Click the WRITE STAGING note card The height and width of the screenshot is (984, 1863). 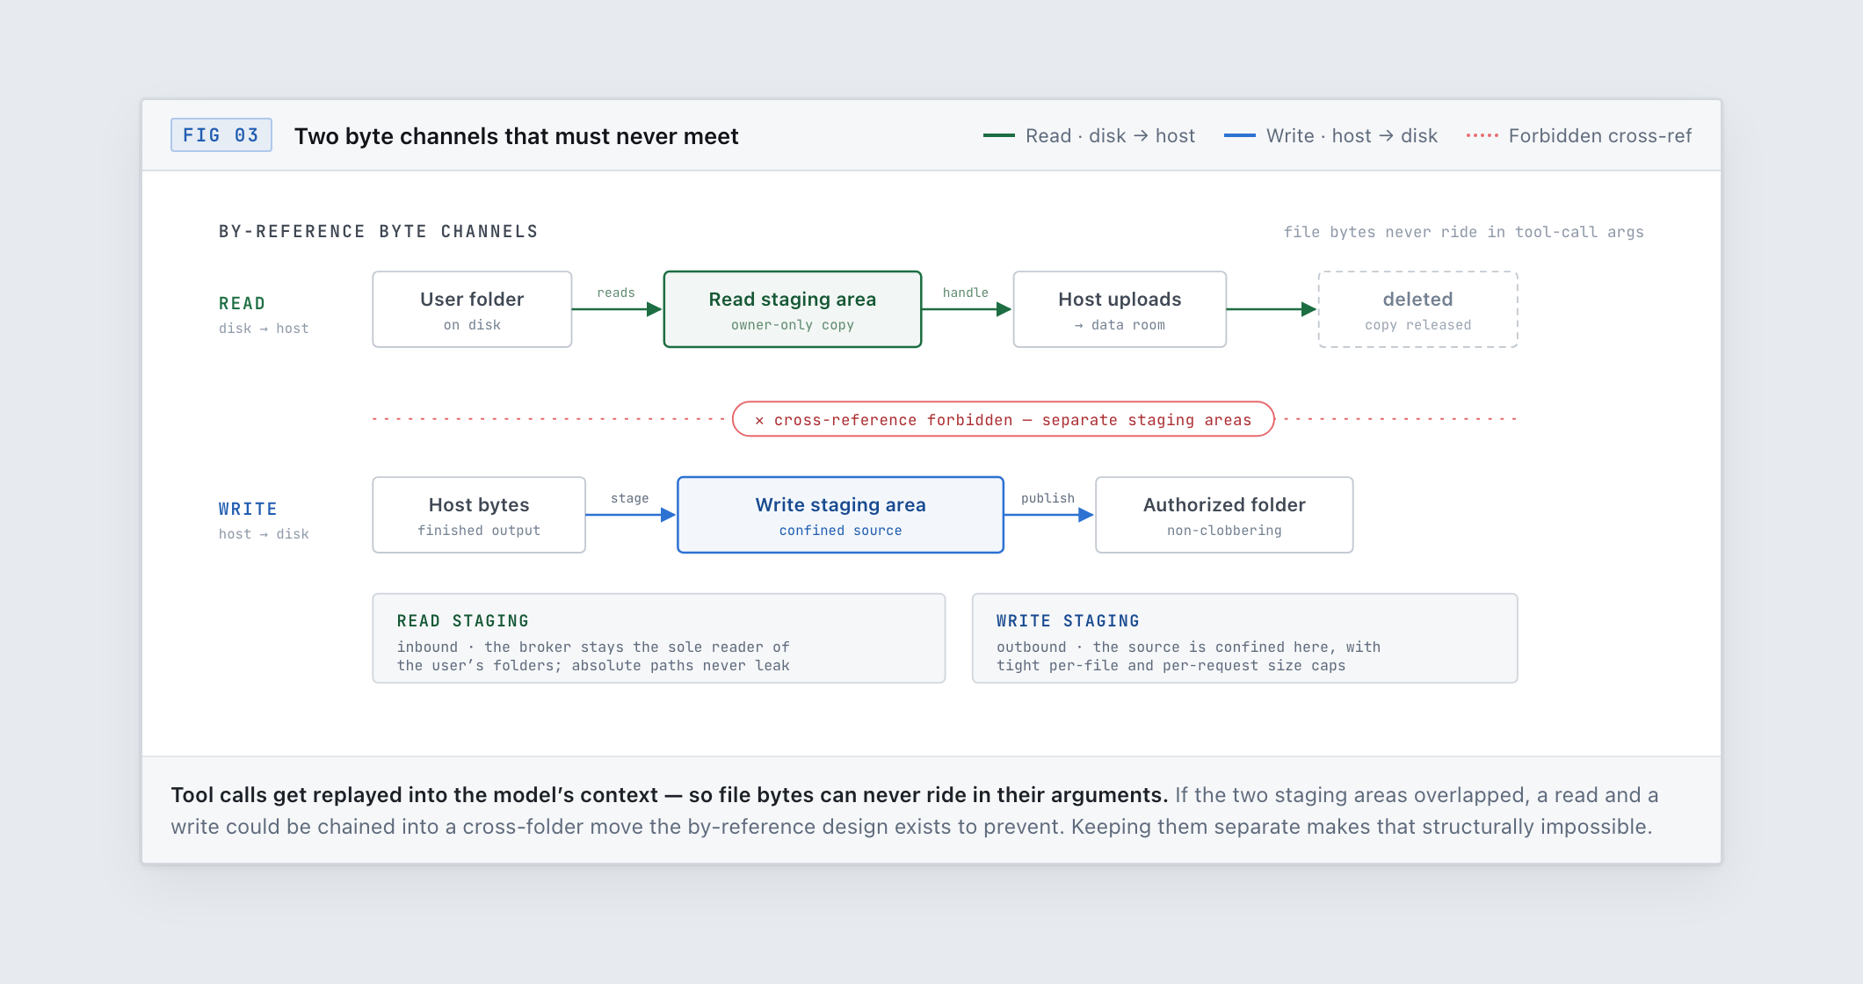click(x=1244, y=638)
